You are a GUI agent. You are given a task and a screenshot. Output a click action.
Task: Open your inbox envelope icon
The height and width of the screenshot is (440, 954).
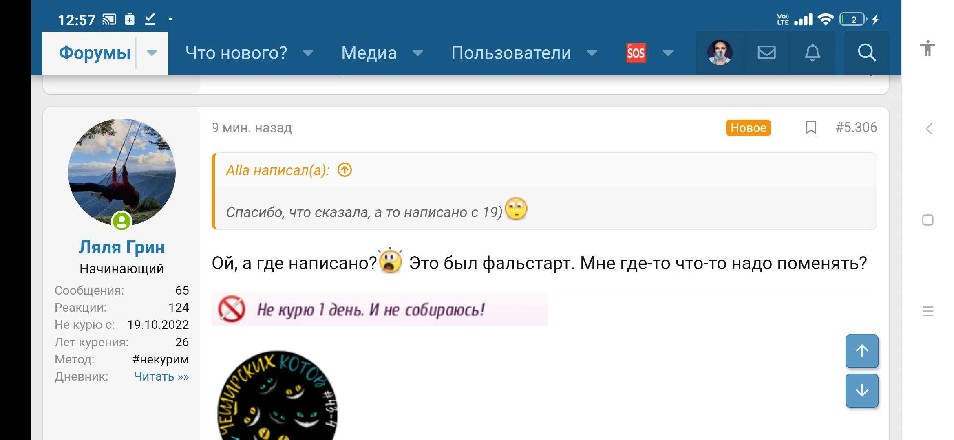[x=766, y=53]
